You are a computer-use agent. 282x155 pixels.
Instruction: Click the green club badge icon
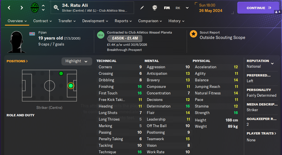[35, 8]
